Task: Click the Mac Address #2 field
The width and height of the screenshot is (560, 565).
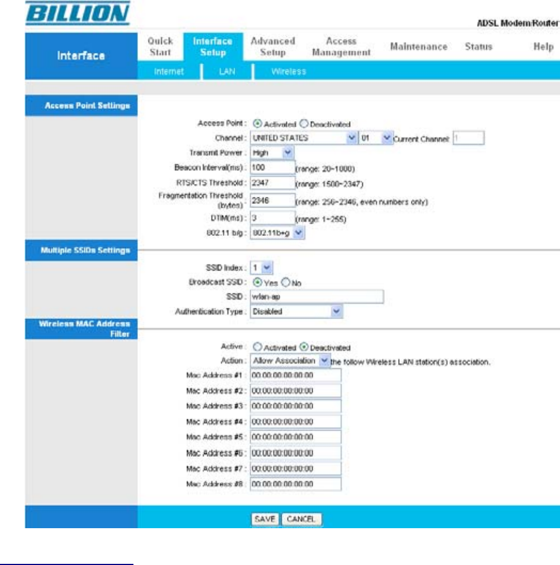Action: pyautogui.click(x=296, y=390)
